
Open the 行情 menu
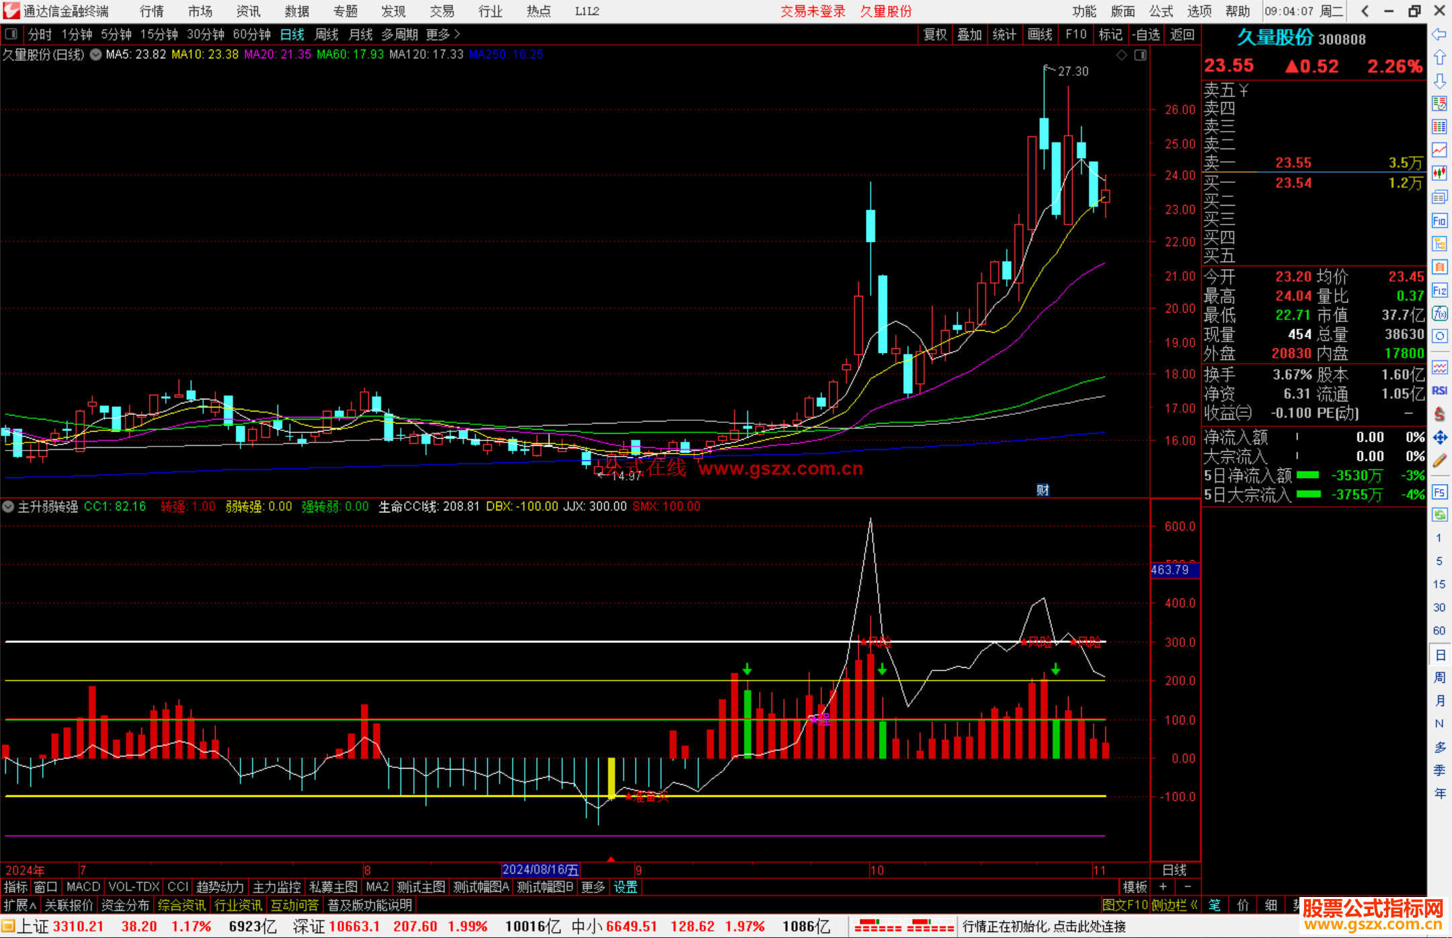[x=152, y=11]
